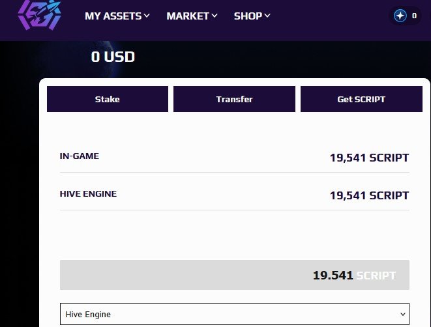Viewport: 431px width, 327px height.
Task: Click the HIVE ENGINE balance row label
Action: click(x=88, y=194)
